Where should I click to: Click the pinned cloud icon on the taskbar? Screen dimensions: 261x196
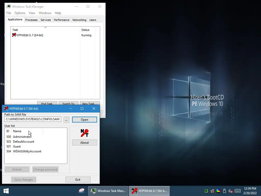(82, 191)
